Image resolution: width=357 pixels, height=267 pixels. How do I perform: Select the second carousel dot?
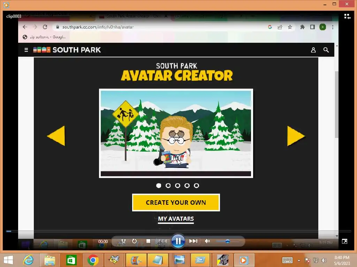pyautogui.click(x=168, y=186)
